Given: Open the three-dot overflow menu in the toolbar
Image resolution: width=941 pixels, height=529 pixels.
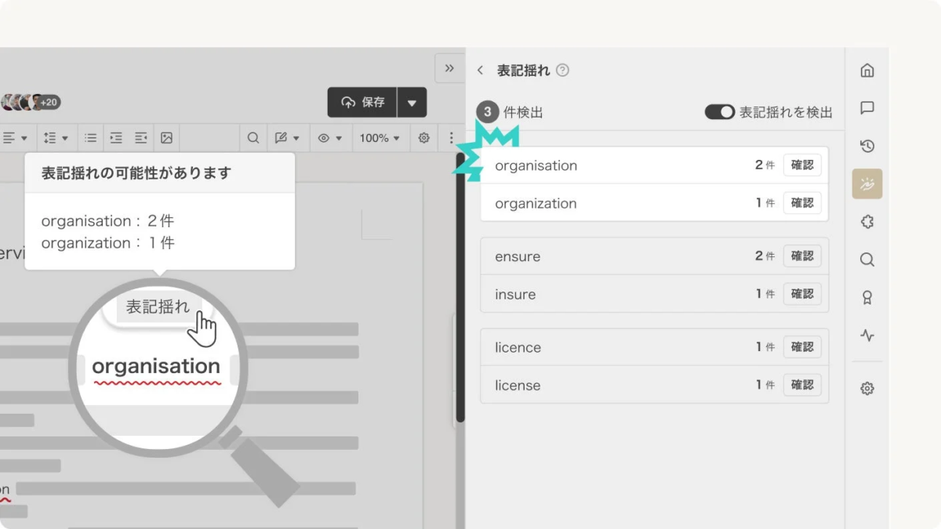Looking at the screenshot, I should click(451, 138).
